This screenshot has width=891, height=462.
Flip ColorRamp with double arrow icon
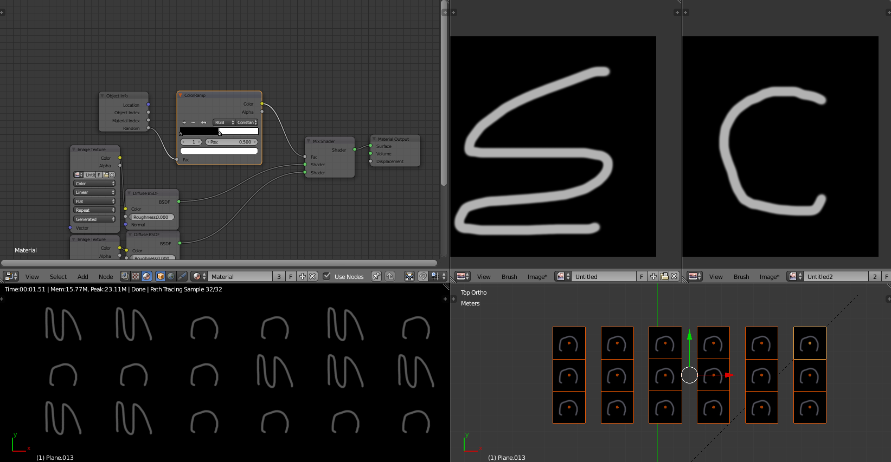tap(203, 122)
